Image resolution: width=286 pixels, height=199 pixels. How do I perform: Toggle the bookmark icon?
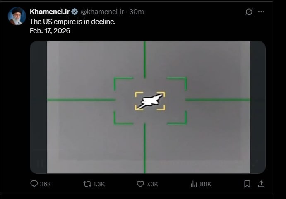tap(247, 184)
